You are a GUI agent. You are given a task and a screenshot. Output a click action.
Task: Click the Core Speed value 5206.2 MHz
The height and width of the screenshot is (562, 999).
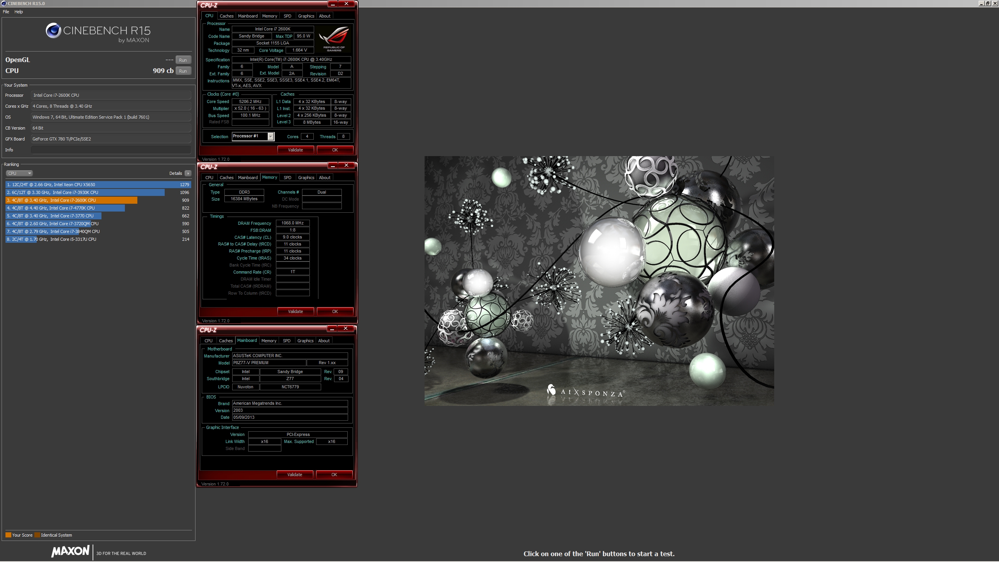(x=250, y=101)
